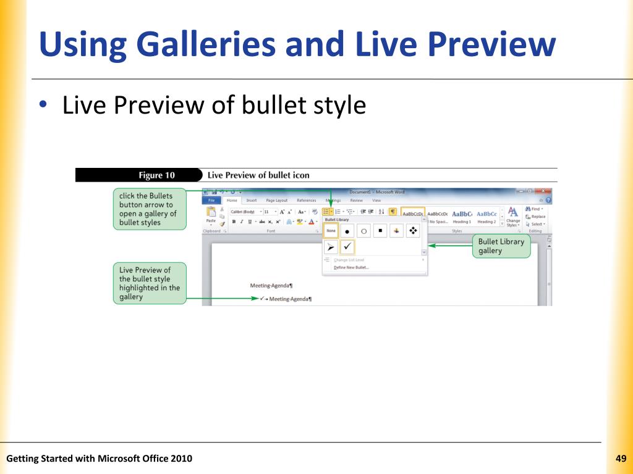Toggle Underline formatting

[x=250, y=222]
